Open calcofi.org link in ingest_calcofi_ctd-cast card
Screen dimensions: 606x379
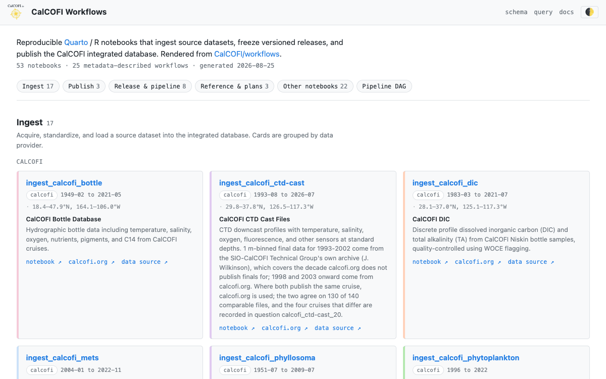pyautogui.click(x=284, y=328)
